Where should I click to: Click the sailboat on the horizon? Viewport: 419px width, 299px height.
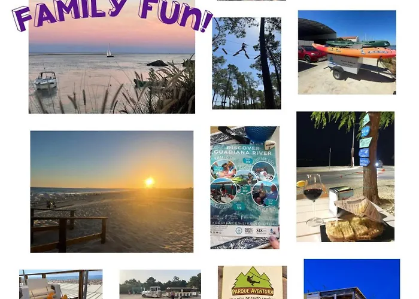(110, 50)
